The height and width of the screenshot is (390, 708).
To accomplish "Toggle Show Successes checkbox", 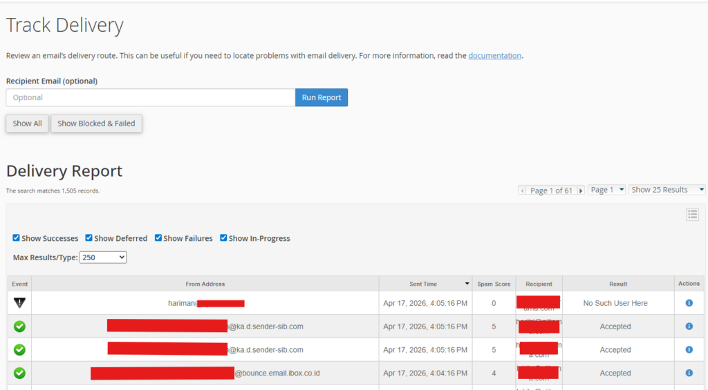I will (17, 238).
